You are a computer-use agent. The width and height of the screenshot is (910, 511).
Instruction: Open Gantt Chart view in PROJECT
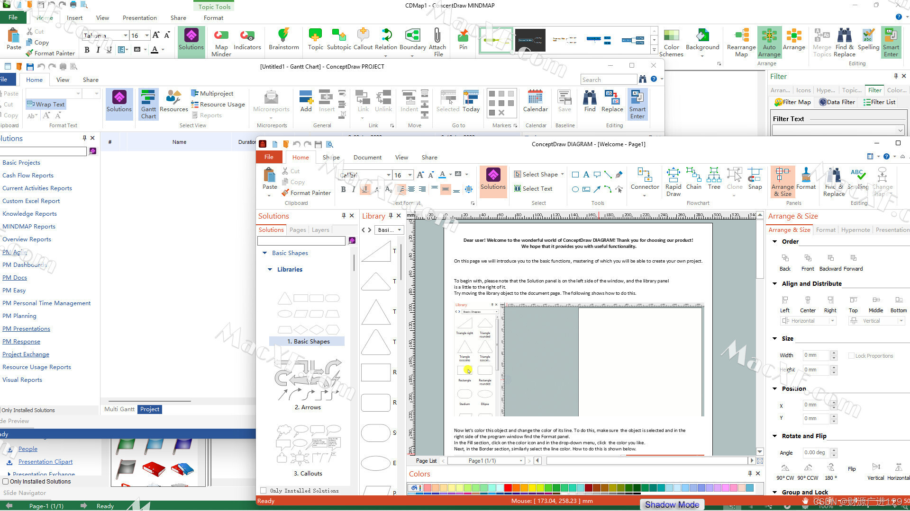[x=148, y=104]
